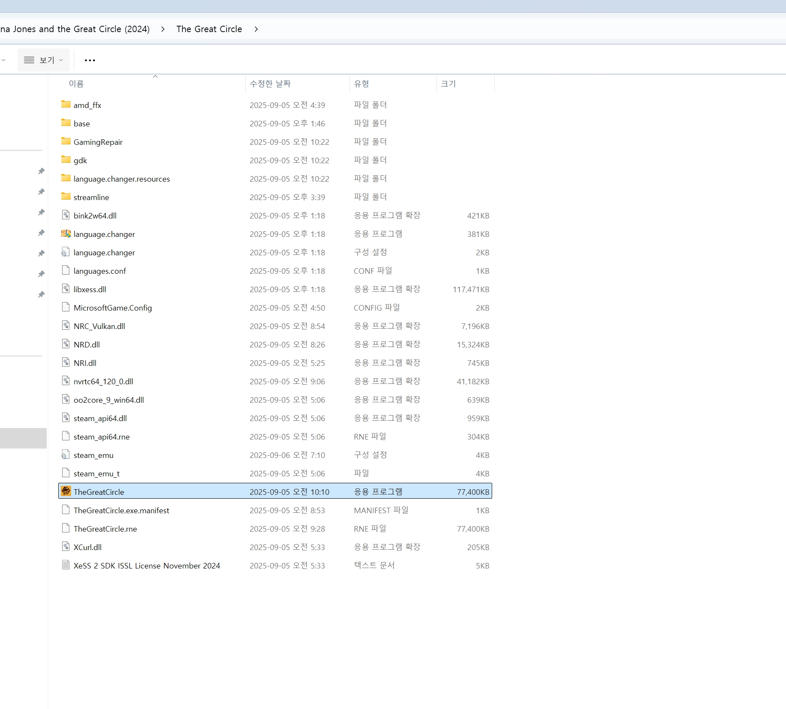
Task: Select the oo2core_9_win64.dll file name
Action: [x=109, y=400]
